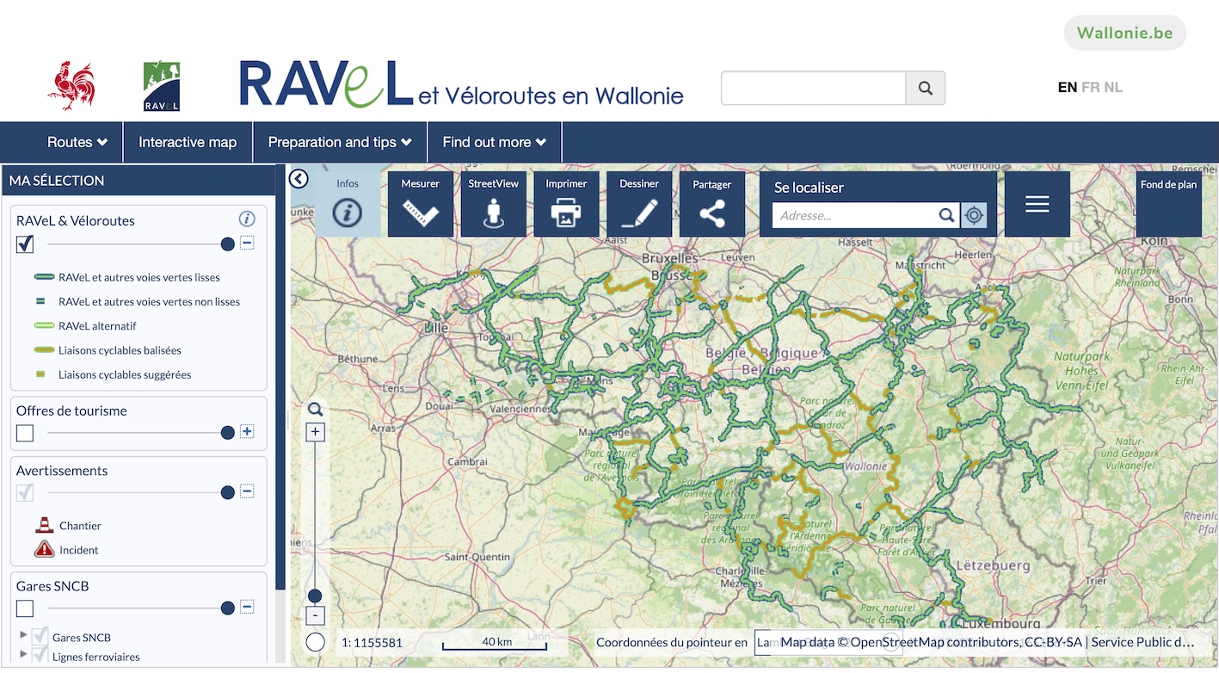Click the map zoom level slider handle

pyautogui.click(x=315, y=596)
